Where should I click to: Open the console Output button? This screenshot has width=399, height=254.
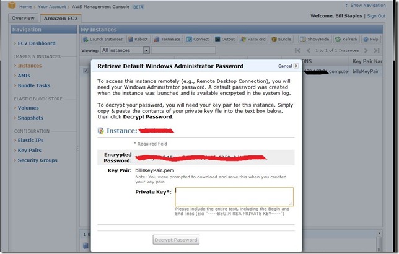coord(225,39)
